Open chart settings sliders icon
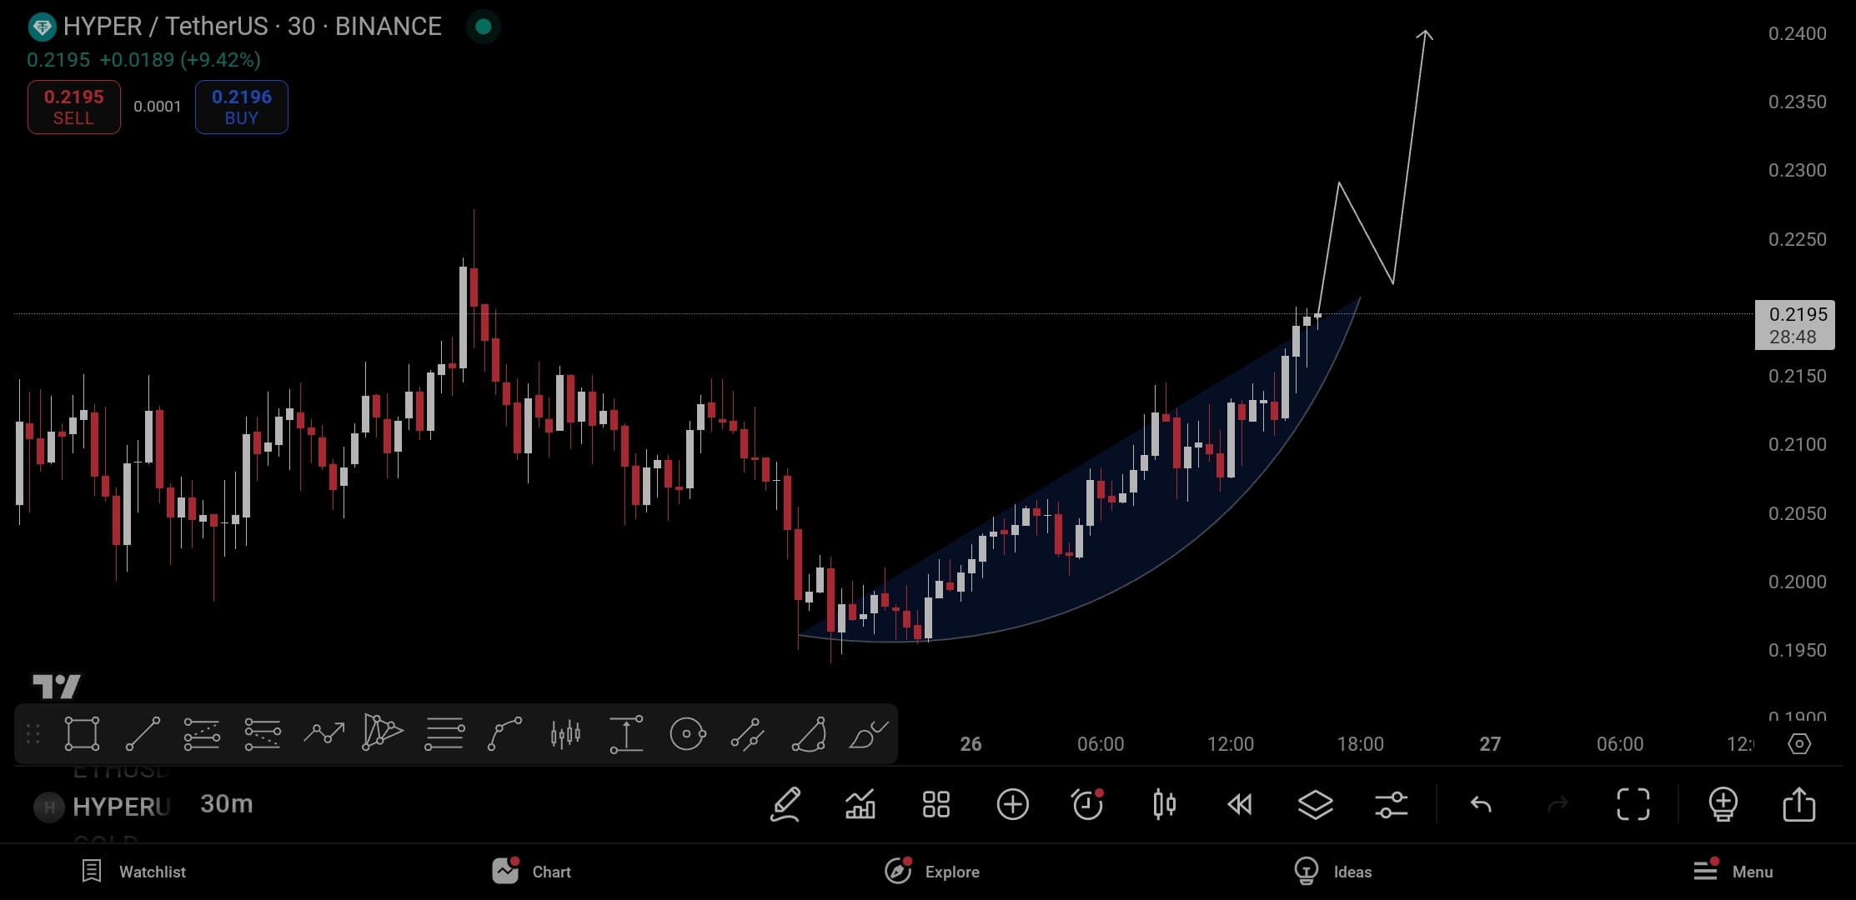The height and width of the screenshot is (900, 1856). tap(1392, 805)
